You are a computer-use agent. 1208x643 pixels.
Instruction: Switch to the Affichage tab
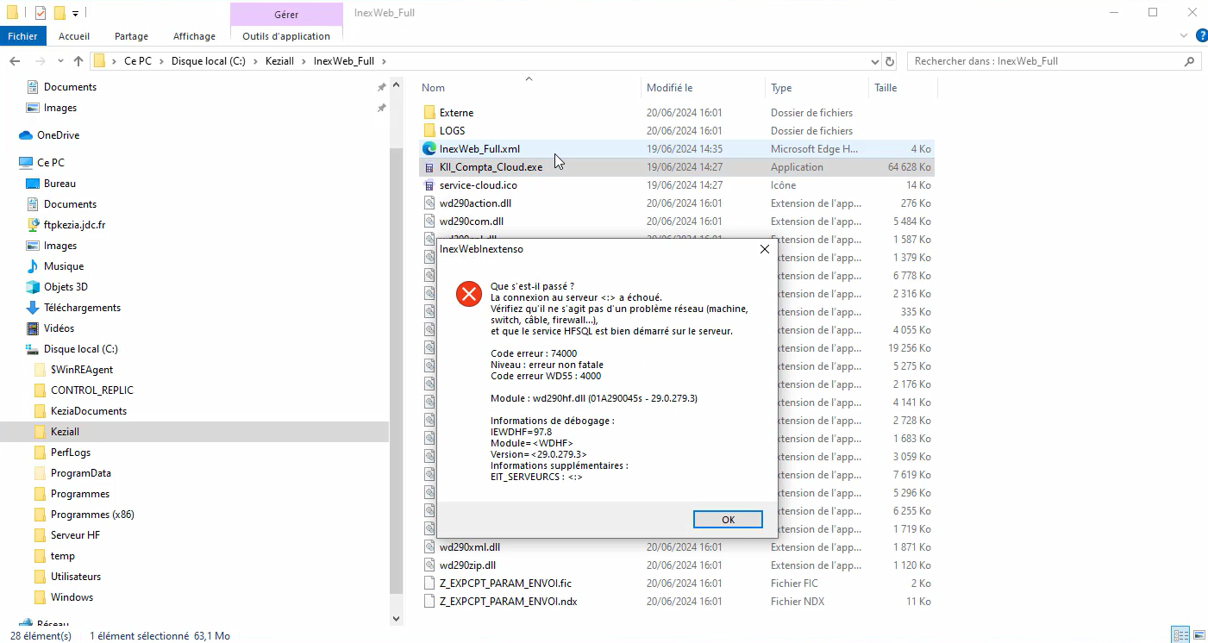tap(194, 36)
